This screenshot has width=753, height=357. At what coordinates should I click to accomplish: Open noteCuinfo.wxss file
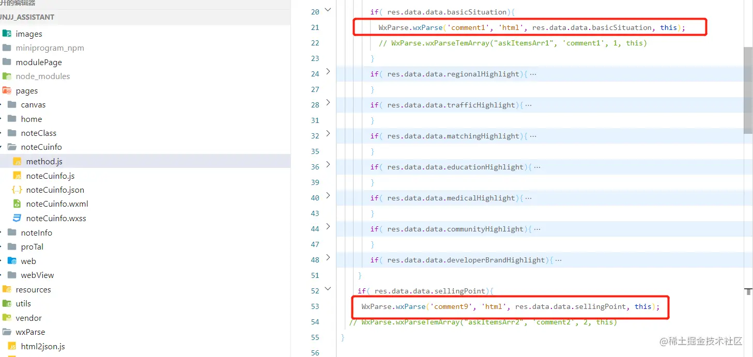(56, 219)
